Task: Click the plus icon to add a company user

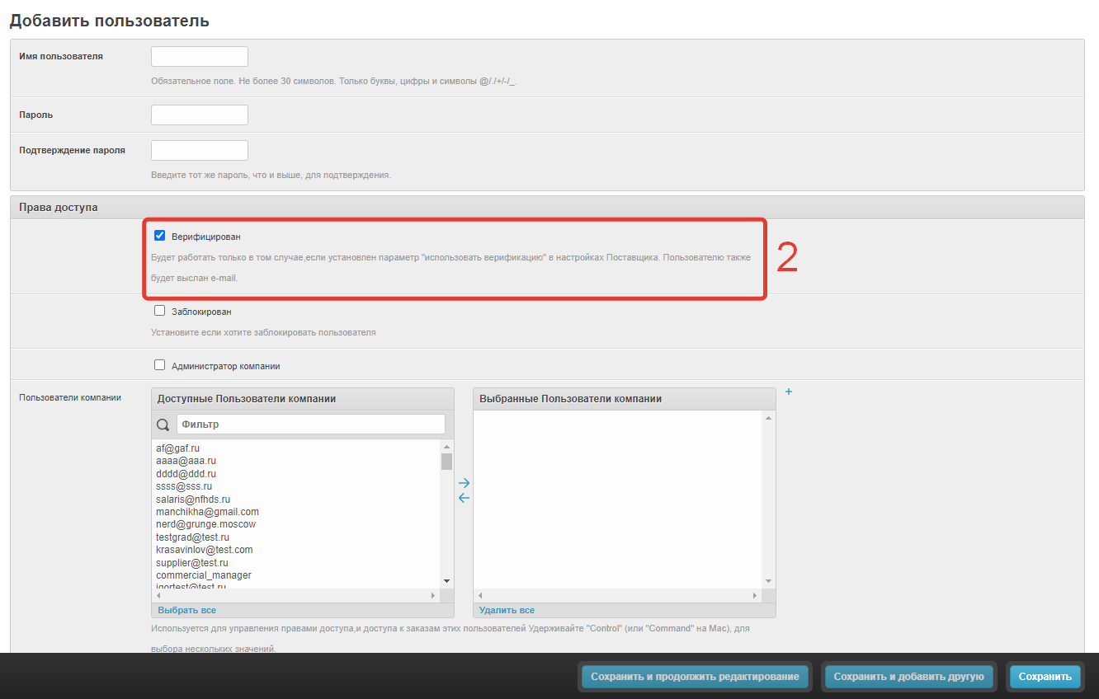Action: tap(789, 392)
